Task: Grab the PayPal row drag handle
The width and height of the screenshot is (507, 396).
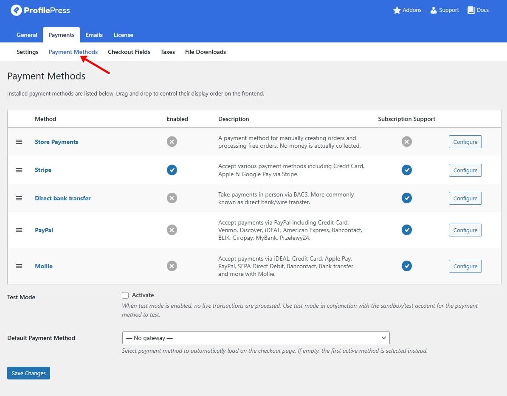Action: (x=19, y=230)
